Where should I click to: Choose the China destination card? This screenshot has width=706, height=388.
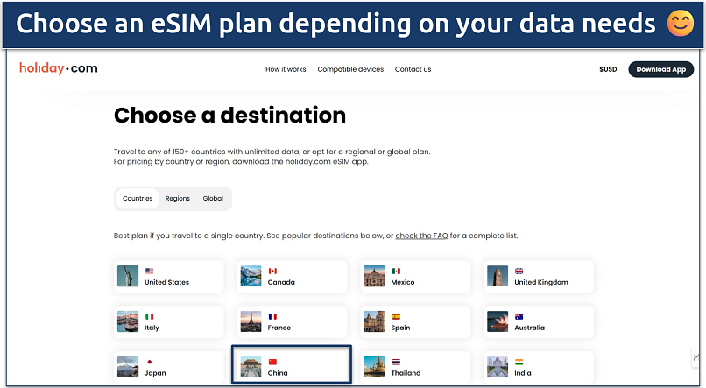coord(292,366)
